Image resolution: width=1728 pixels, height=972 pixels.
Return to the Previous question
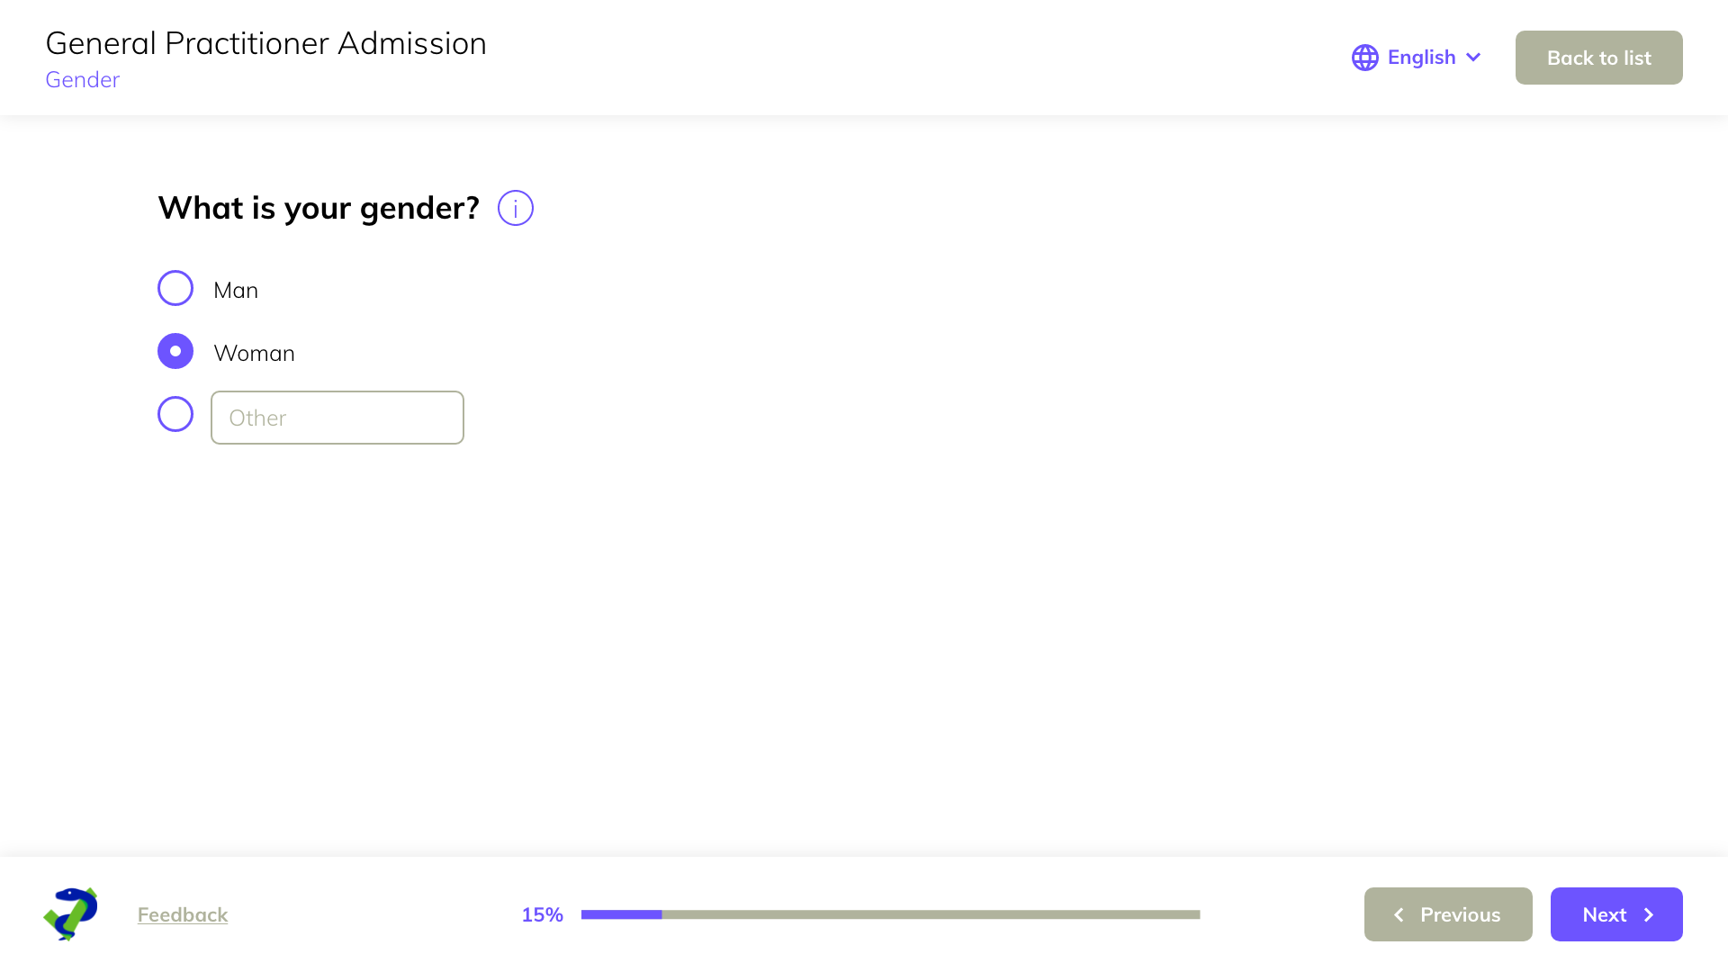[x=1447, y=914]
